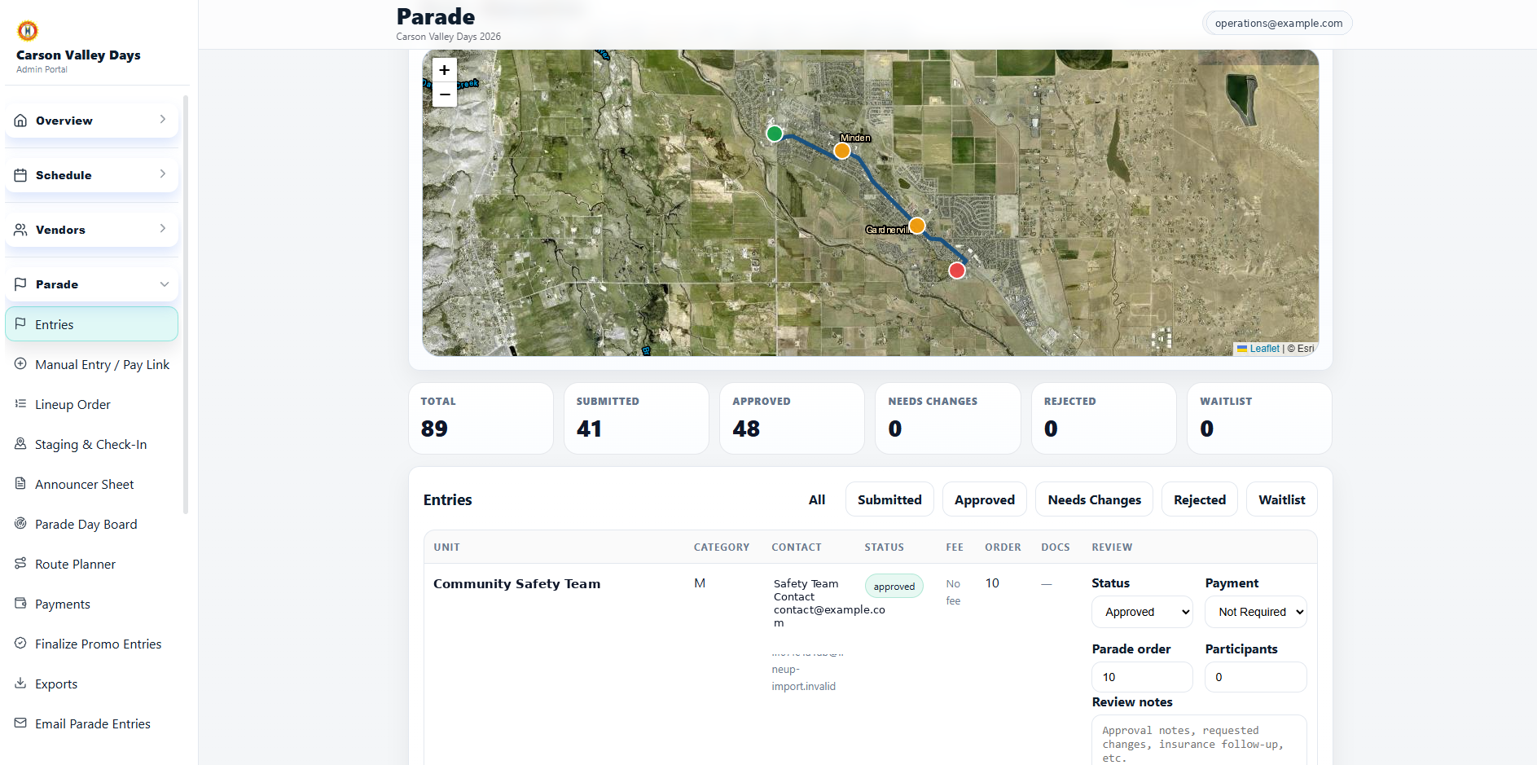Filter entries by Needs Changes

(1095, 499)
